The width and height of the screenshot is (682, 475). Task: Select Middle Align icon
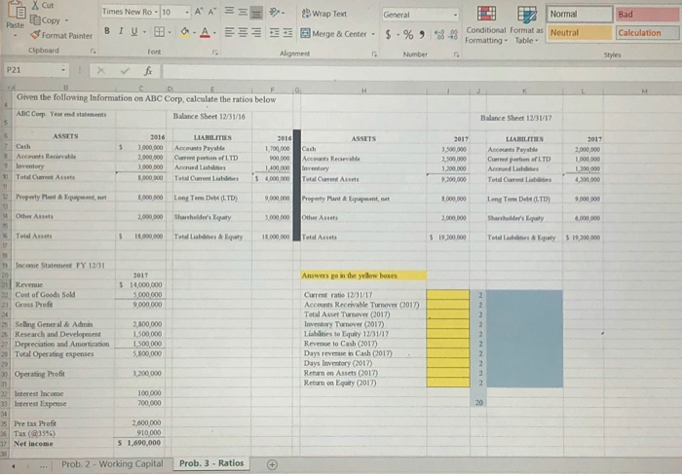pyautogui.click(x=243, y=13)
